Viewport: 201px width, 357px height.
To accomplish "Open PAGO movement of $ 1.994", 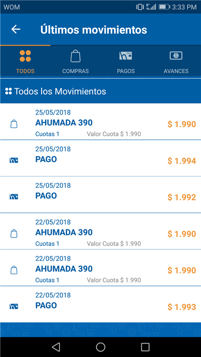I will pyautogui.click(x=100, y=158).
